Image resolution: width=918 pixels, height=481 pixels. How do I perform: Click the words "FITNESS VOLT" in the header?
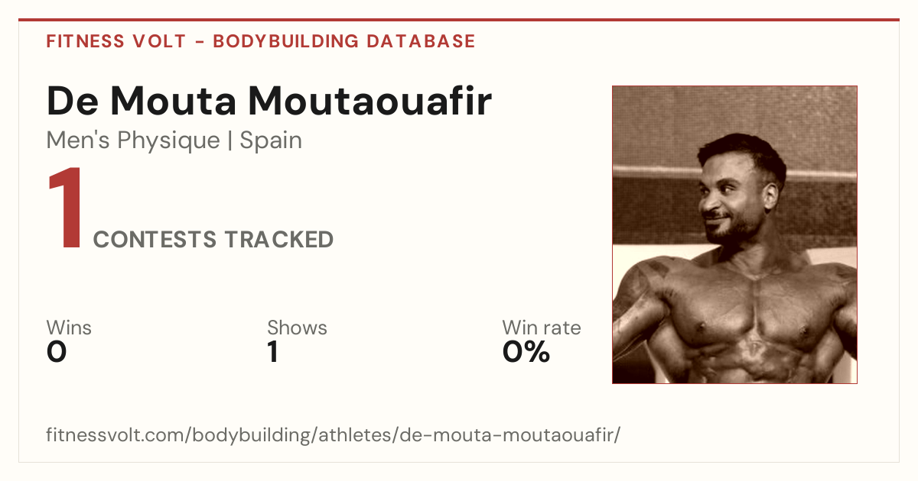point(116,41)
